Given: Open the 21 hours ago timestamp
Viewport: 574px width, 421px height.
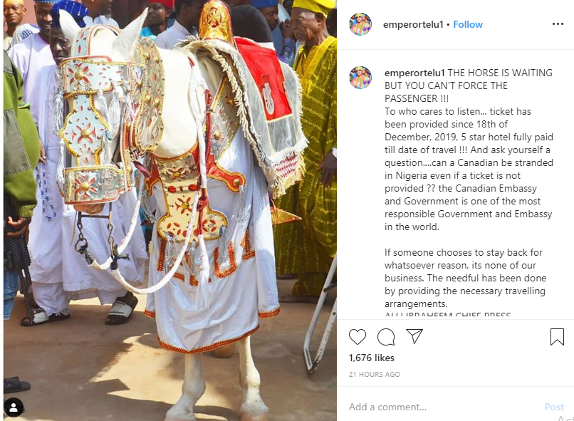Looking at the screenshot, I should [375, 374].
